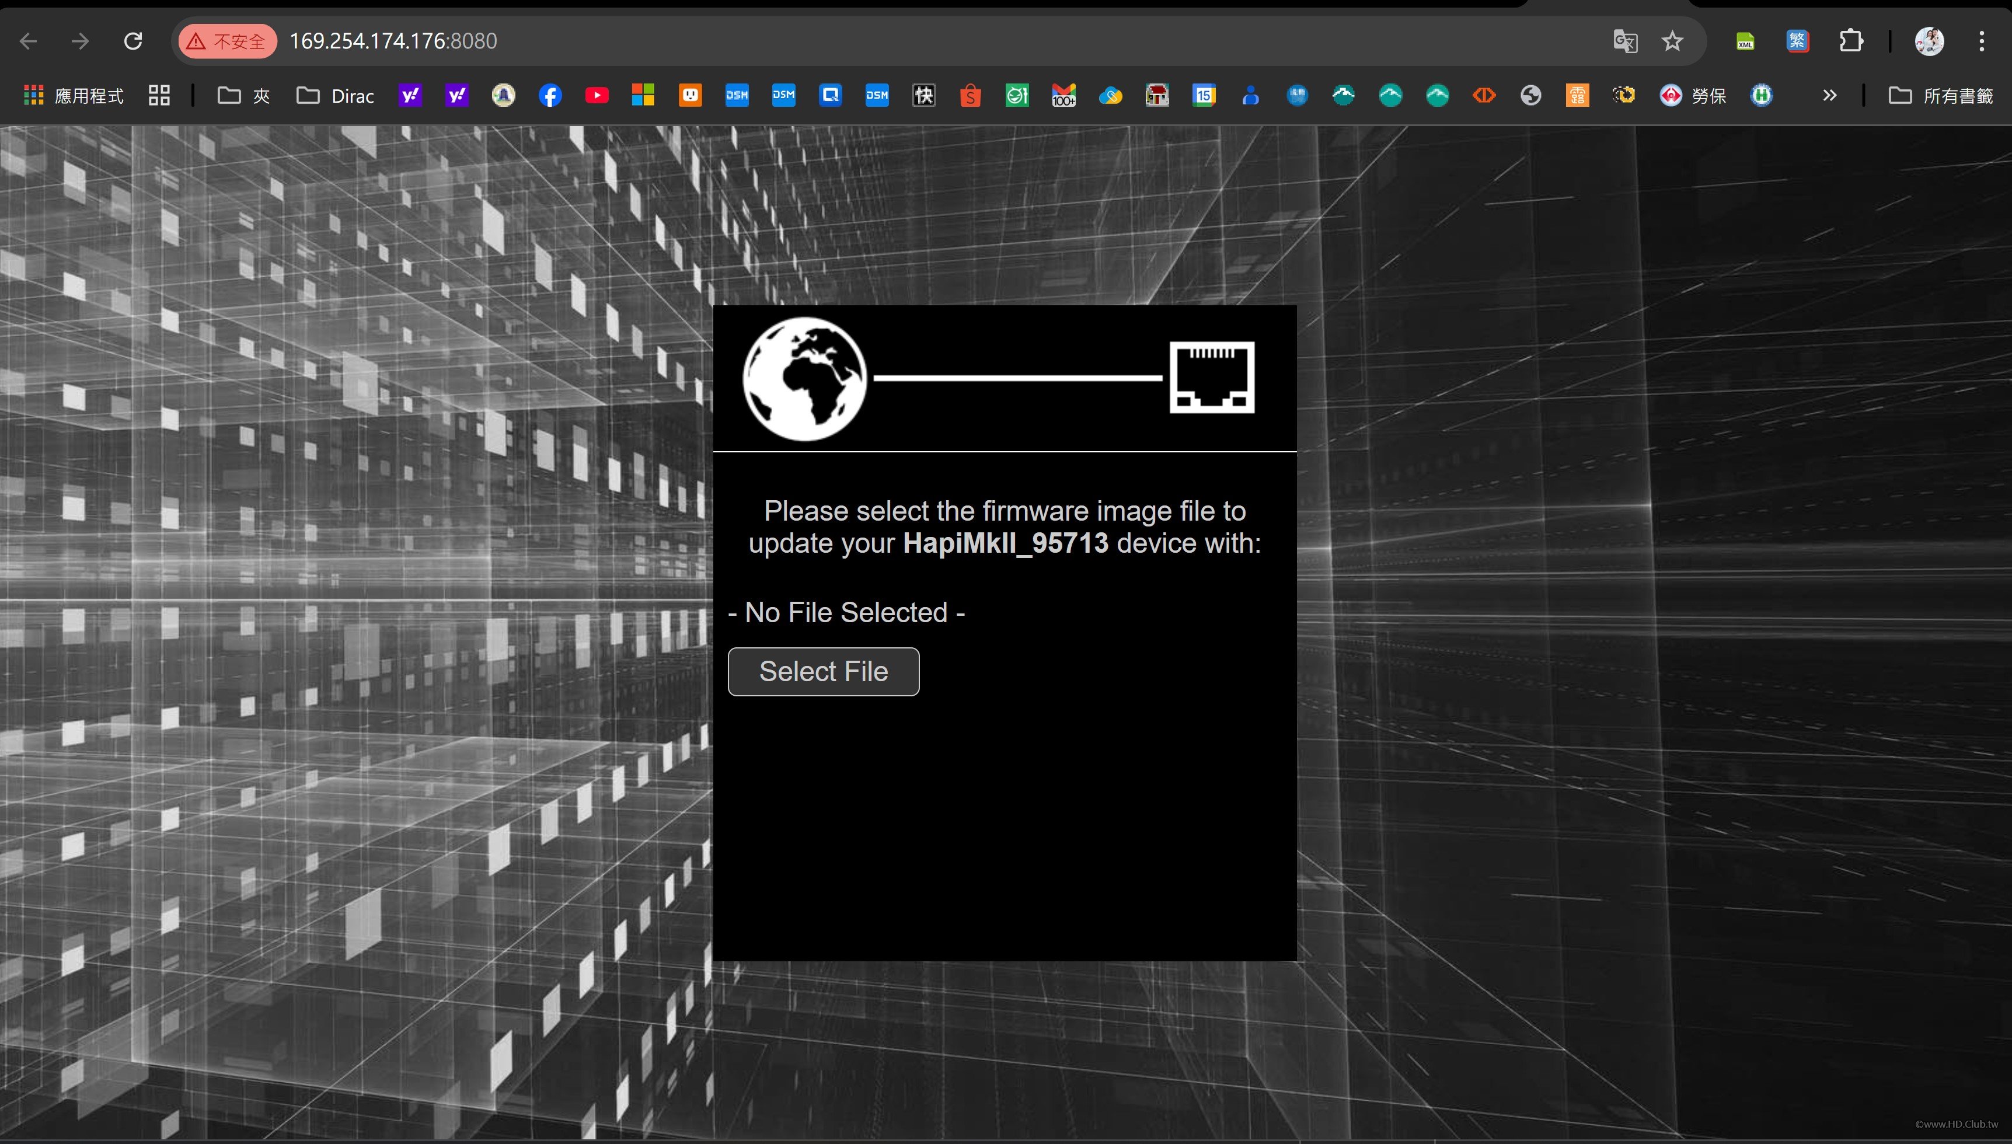Open the 所有書籤 all bookmarks folder

click(x=1941, y=96)
